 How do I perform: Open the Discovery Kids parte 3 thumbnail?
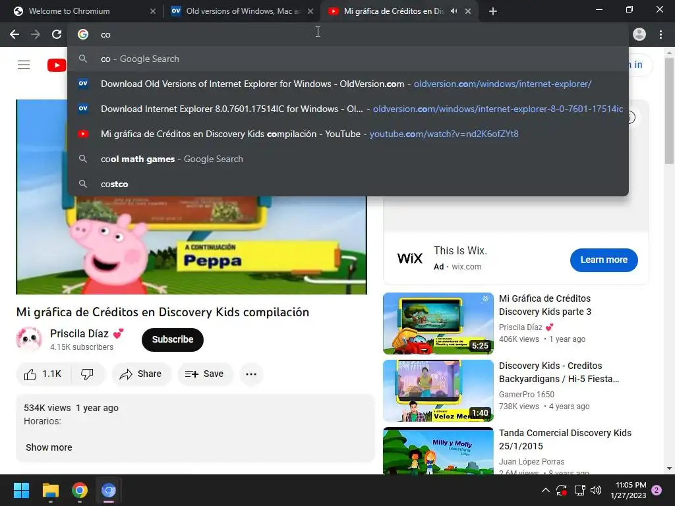click(x=438, y=323)
